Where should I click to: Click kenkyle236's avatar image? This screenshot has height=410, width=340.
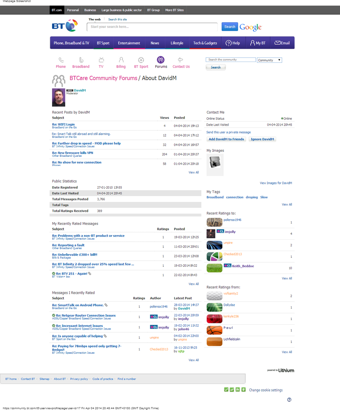(215, 319)
